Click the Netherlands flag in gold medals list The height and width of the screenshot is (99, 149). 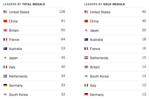(x=86, y=58)
